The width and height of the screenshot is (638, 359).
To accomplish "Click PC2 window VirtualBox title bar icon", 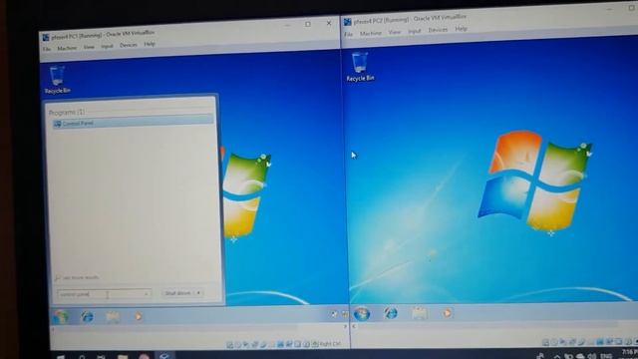I will 348,22.
